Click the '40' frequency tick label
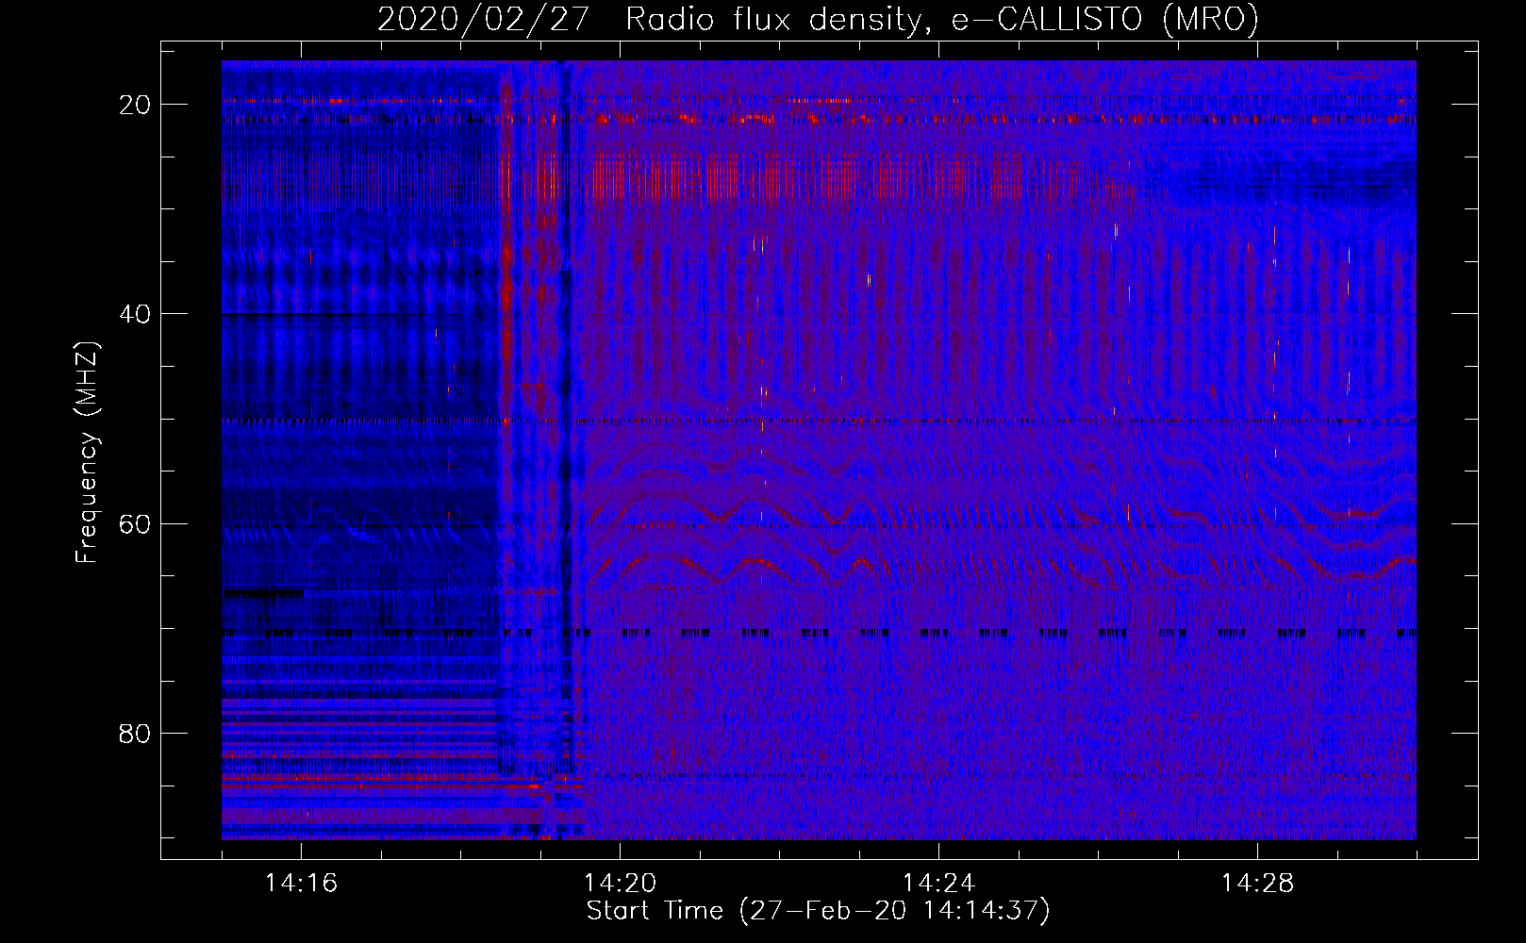This screenshot has width=1526, height=943. tap(135, 314)
